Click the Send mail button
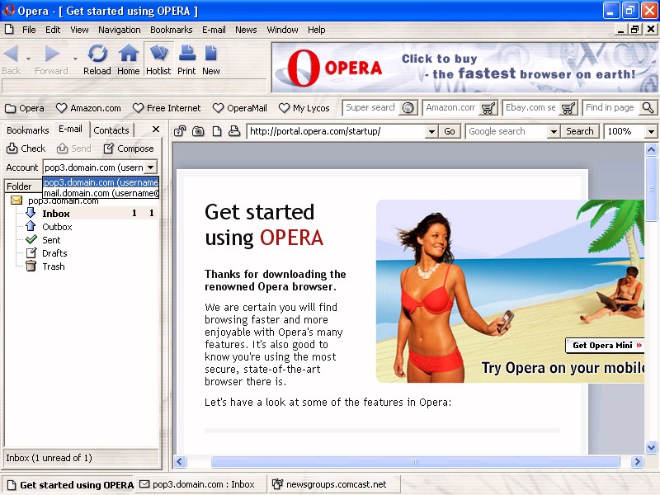This screenshot has height=495, width=660. pos(74,148)
